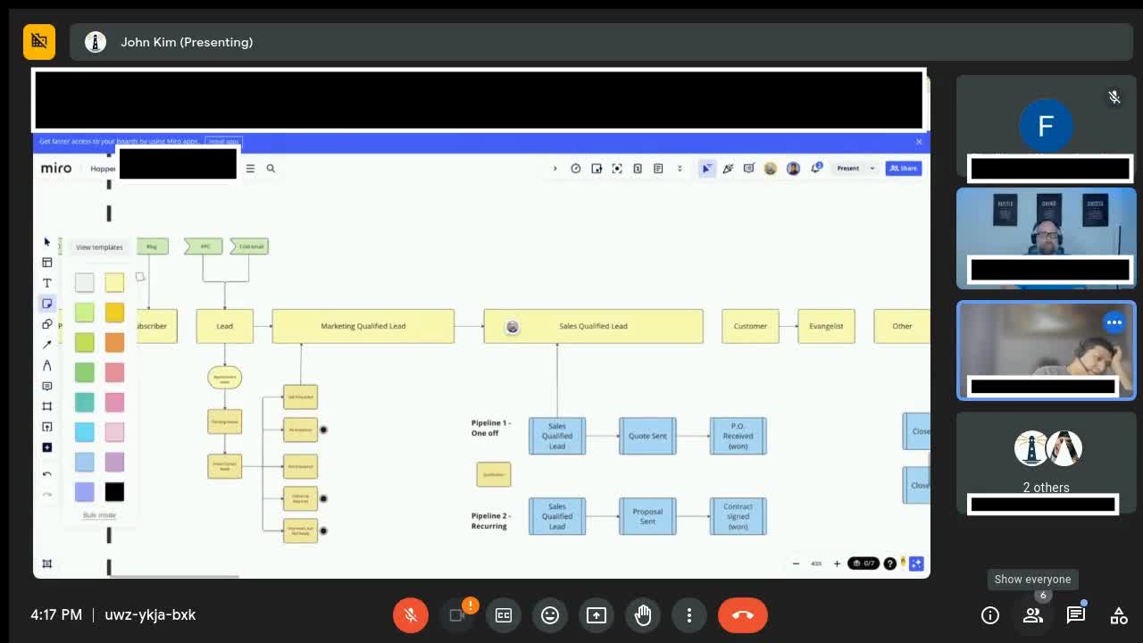Open the Miro AI sparkle button
1143x643 pixels.
(916, 564)
